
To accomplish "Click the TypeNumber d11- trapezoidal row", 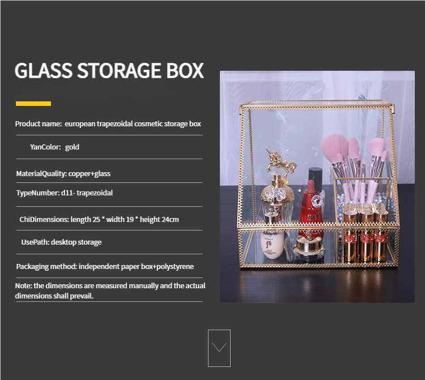I will [x=64, y=193].
